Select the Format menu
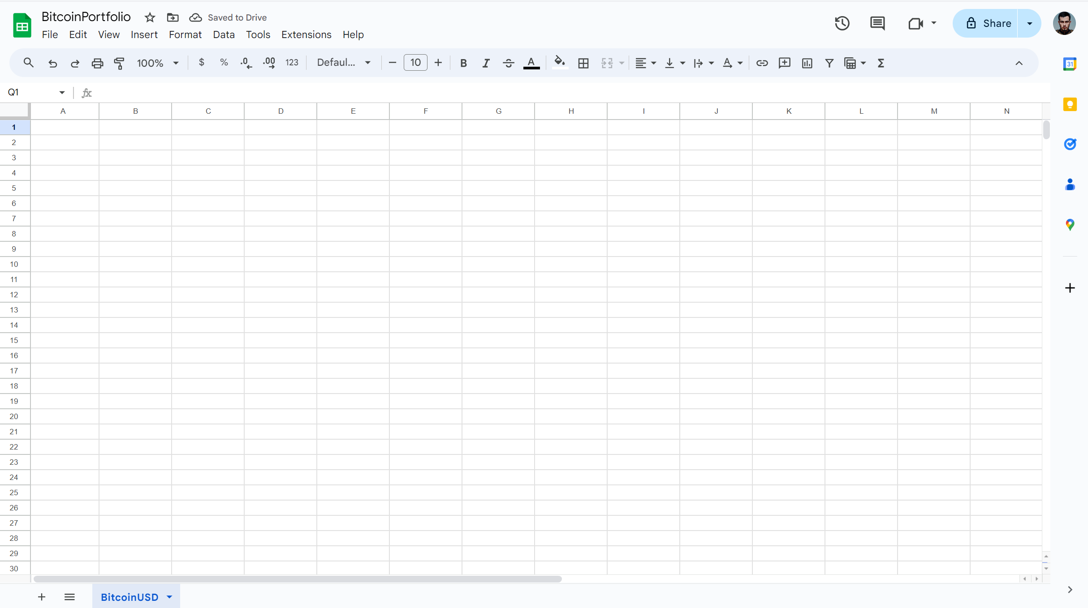 pyautogui.click(x=186, y=34)
